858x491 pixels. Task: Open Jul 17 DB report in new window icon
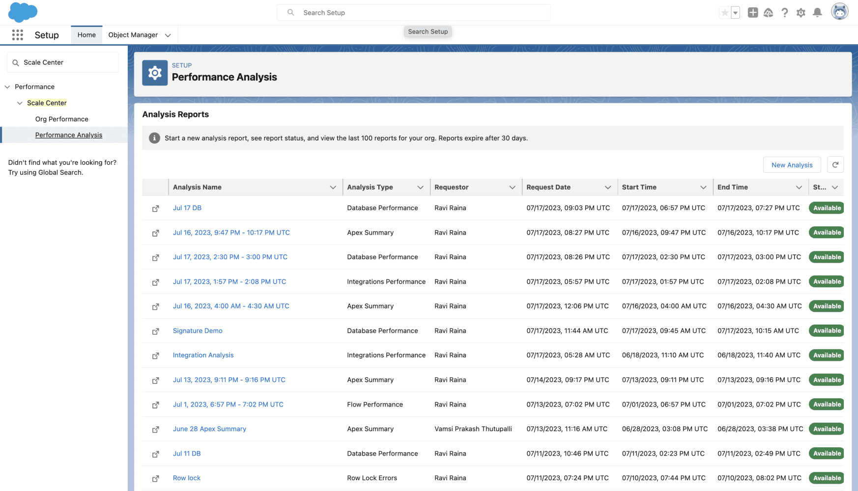pyautogui.click(x=155, y=209)
